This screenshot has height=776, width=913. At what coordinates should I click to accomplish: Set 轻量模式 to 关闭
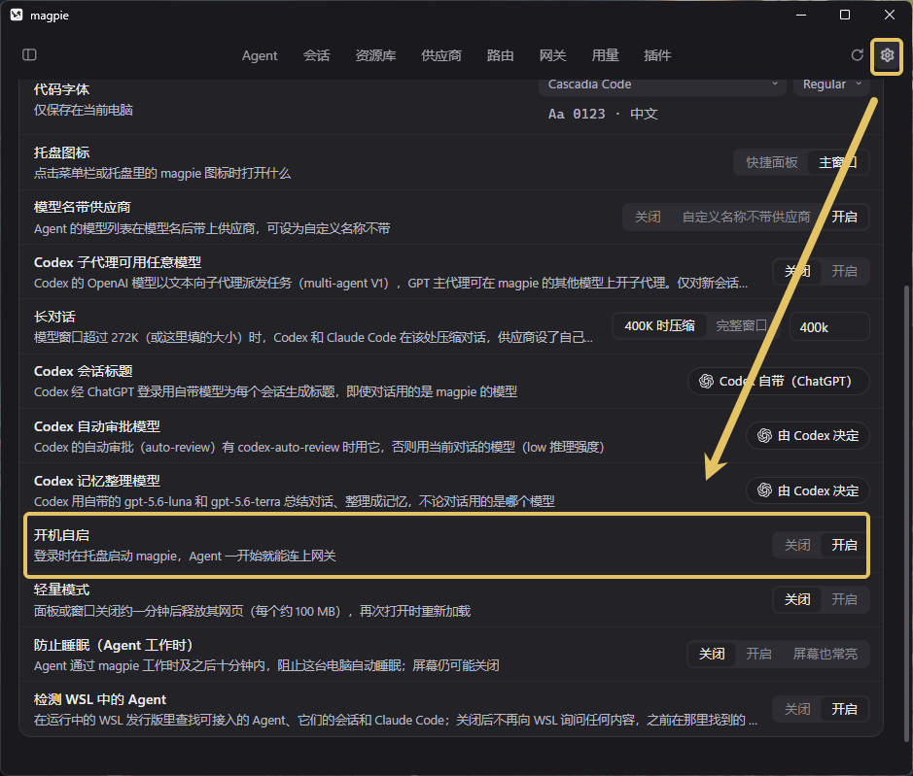(x=797, y=600)
